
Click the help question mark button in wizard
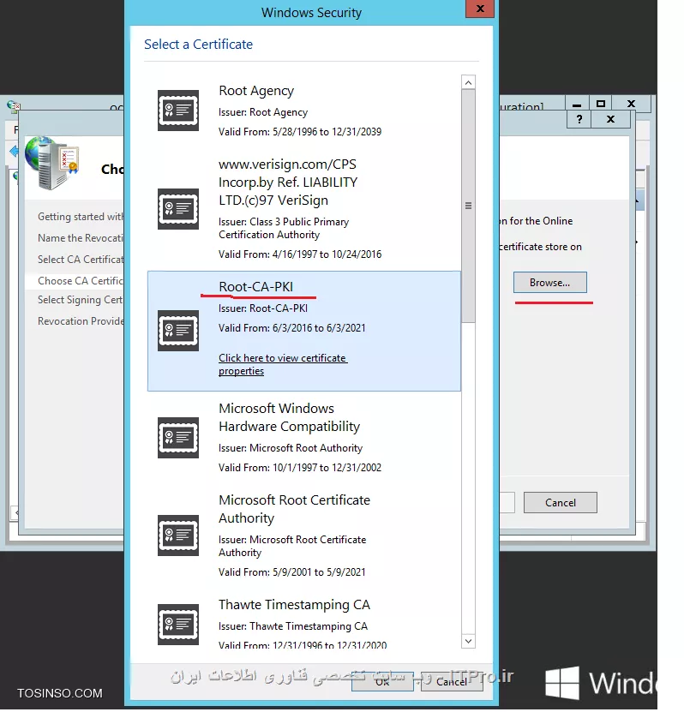(579, 119)
